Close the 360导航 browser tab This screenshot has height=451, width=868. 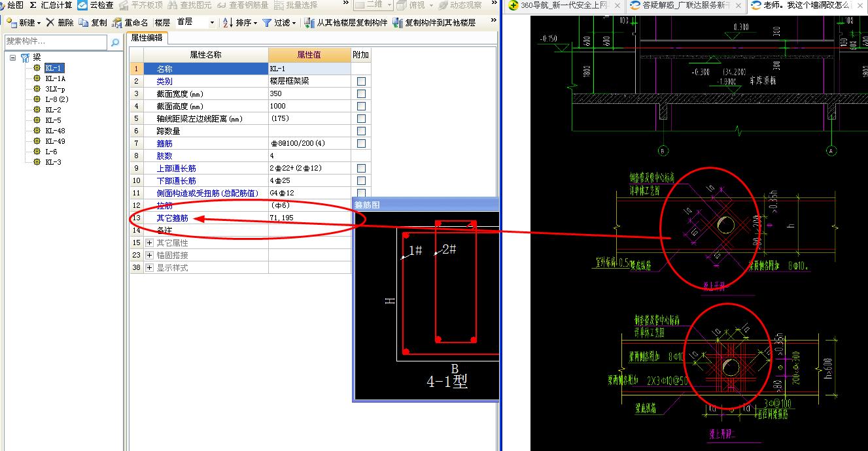pos(617,5)
